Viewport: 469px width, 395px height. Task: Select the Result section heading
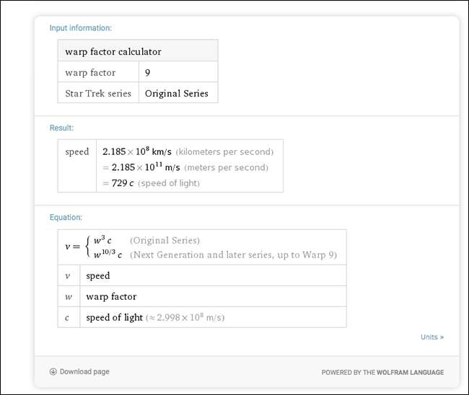[61, 128]
